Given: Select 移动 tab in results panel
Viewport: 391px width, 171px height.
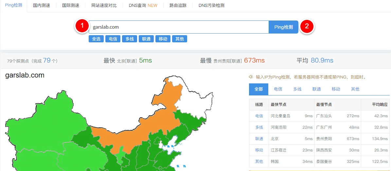Looking at the screenshot, I should click(x=336, y=89).
